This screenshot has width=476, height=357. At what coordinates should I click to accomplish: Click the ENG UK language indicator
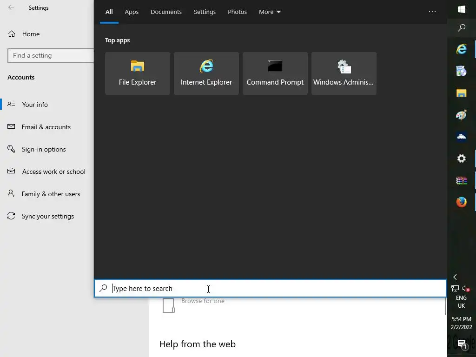462,302
